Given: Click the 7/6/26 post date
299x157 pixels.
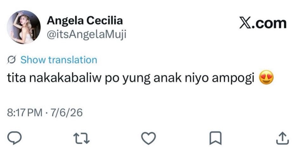Looking at the screenshot, I should coord(67,112).
